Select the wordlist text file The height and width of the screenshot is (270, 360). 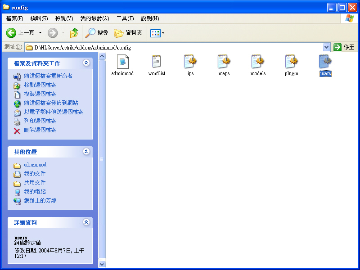click(157, 62)
